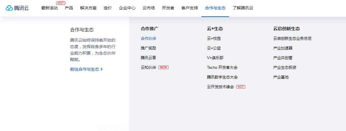Image resolution: width=346 pixels, height=131 pixels.
Task: Open the 产业生态投资 link
Action: (x=285, y=67)
